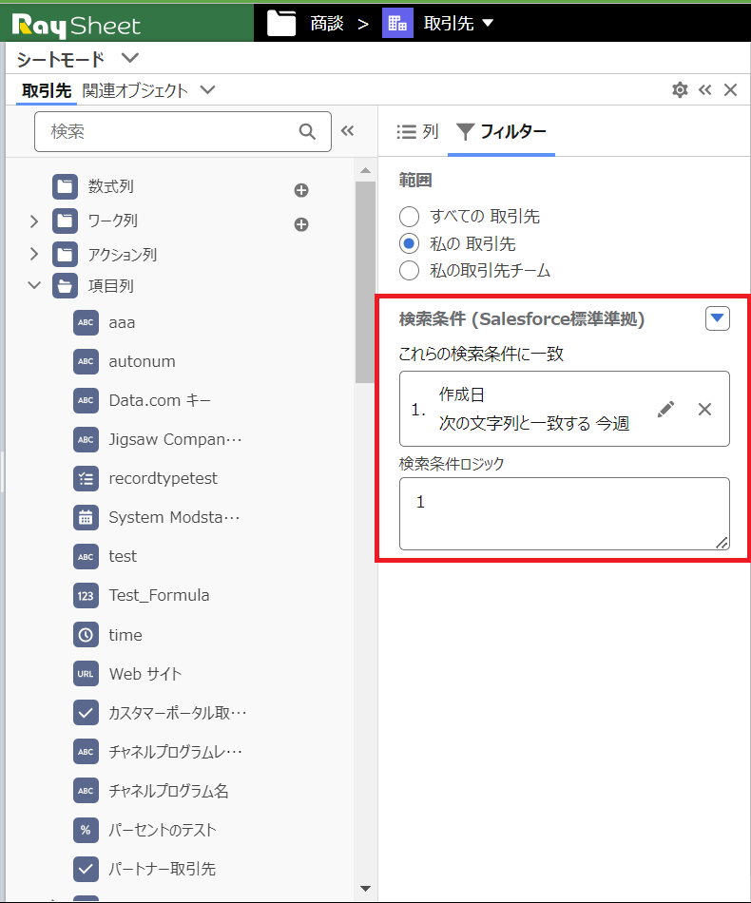
Task: Expand the アクション列 tree node
Action: (34, 254)
